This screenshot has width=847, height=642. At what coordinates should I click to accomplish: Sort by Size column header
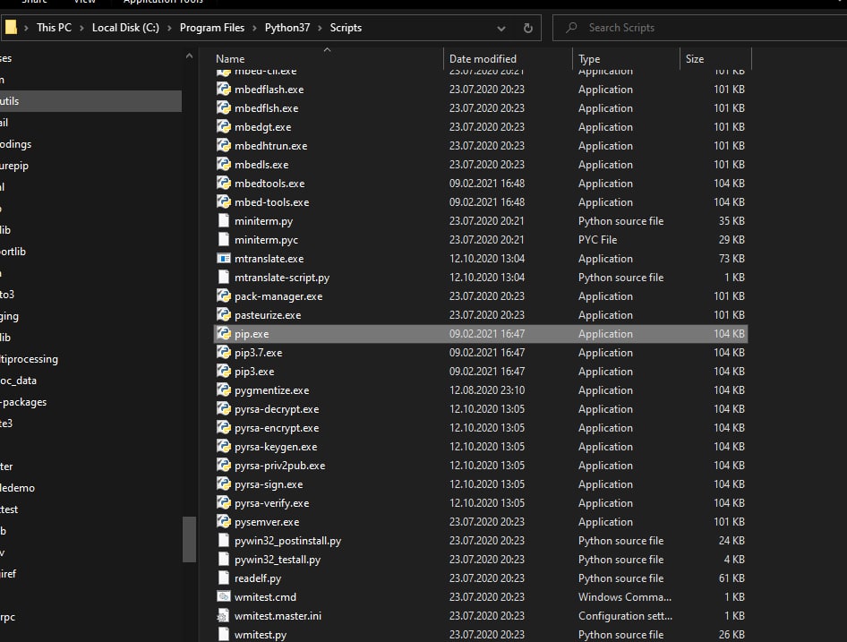[715, 58]
